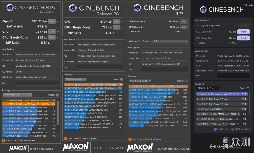Open the Release 20 ranking CPU (Single Core) dropdown
Screen dimensions: 254x153
pos(75,79)
